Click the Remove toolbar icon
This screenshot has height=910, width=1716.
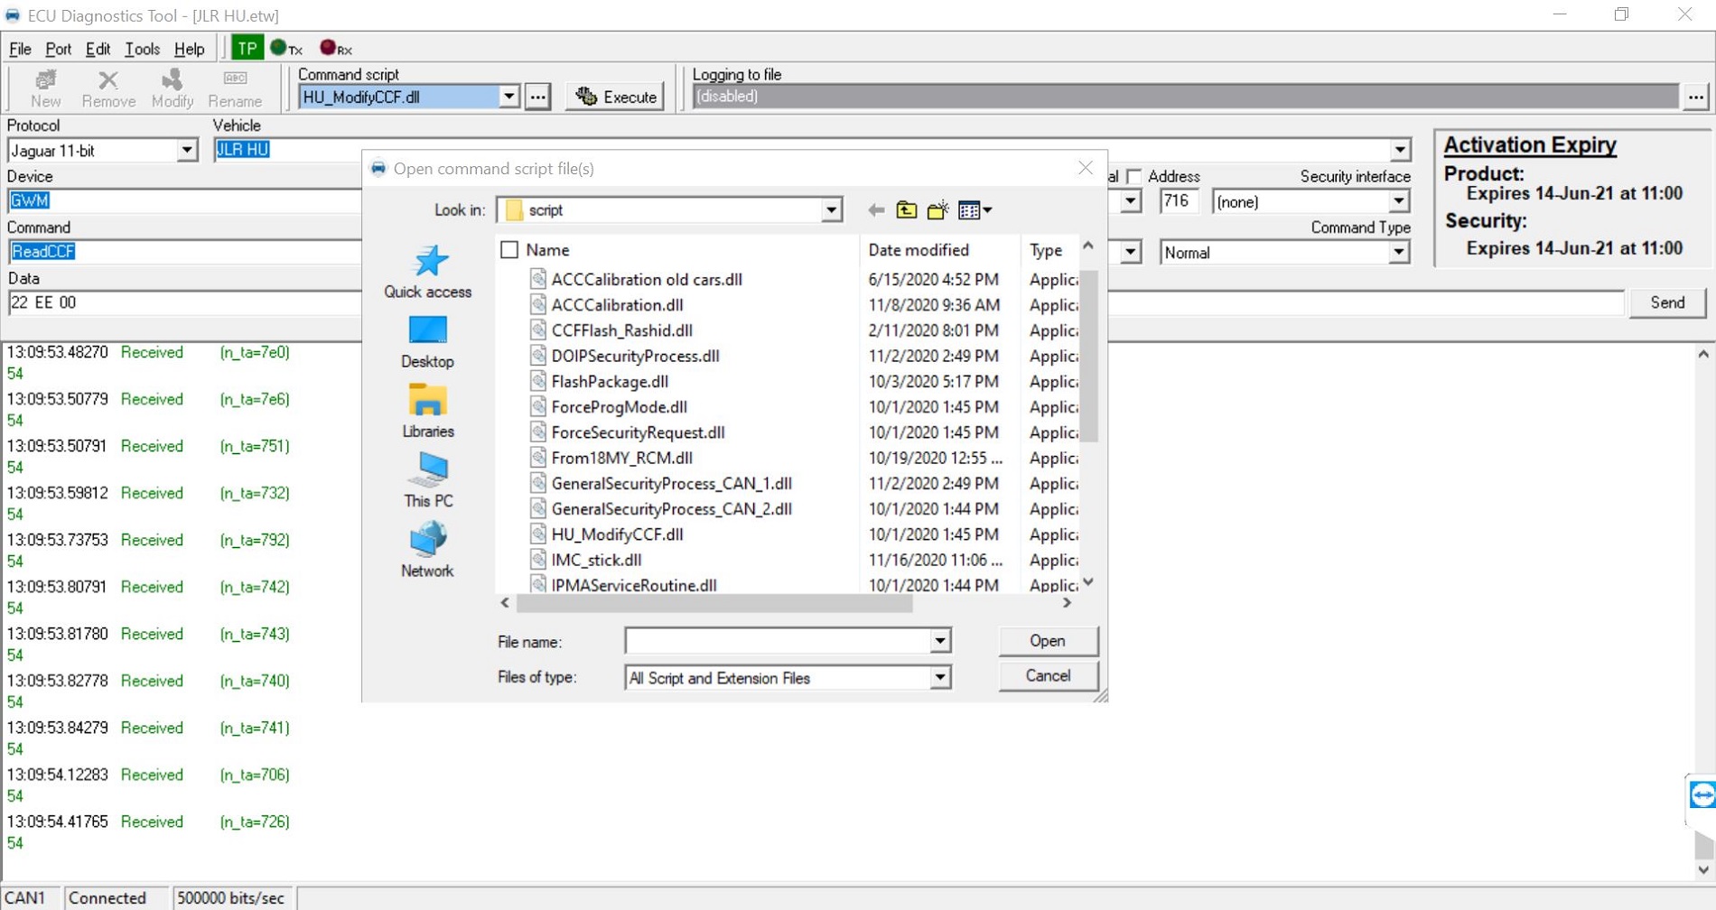[x=108, y=88]
